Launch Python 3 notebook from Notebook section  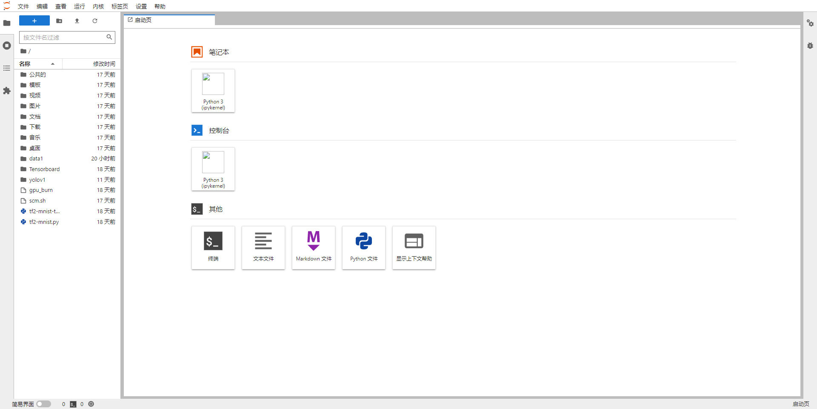click(213, 91)
